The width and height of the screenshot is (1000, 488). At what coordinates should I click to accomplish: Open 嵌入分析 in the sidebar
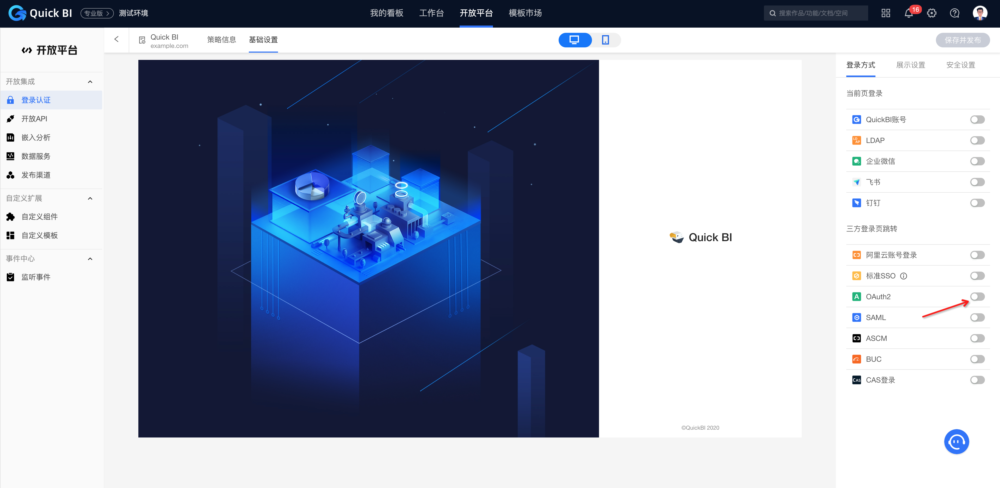[36, 138]
